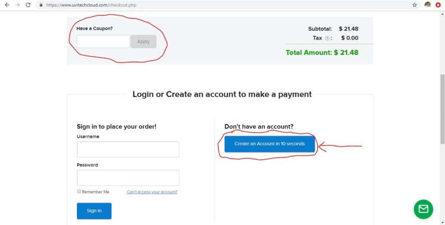Open the green envelope chat widget
445x225 pixels.
[x=423, y=209]
